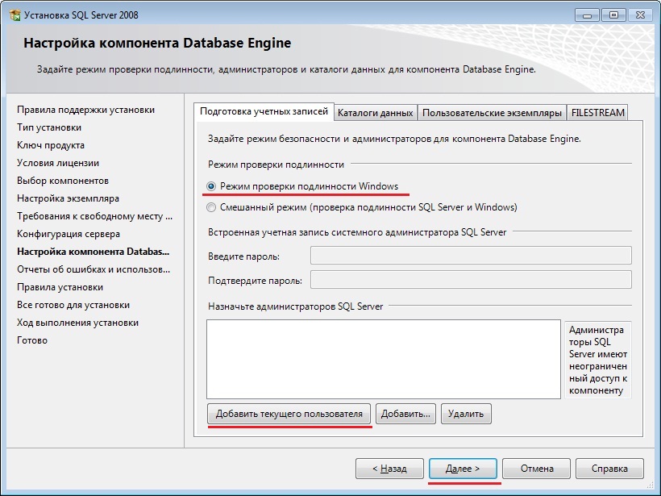Viewport: 661px width, 496px height.
Task: Select bold 'Настройка компонента Databas...' step
Action: coord(94,252)
